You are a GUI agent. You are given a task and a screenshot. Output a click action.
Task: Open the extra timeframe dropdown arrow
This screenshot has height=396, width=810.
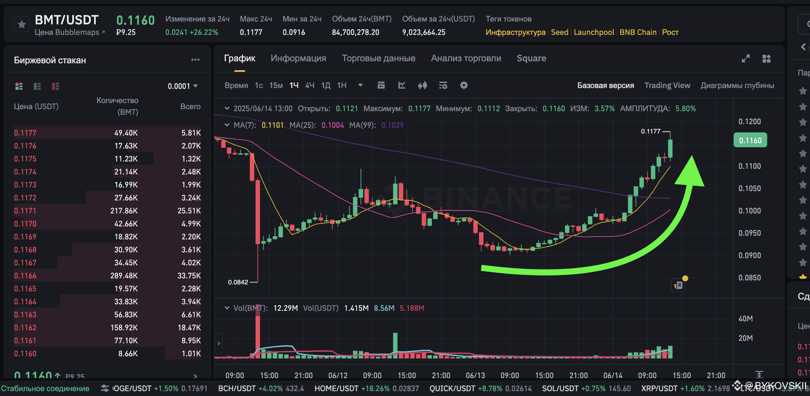(x=360, y=85)
